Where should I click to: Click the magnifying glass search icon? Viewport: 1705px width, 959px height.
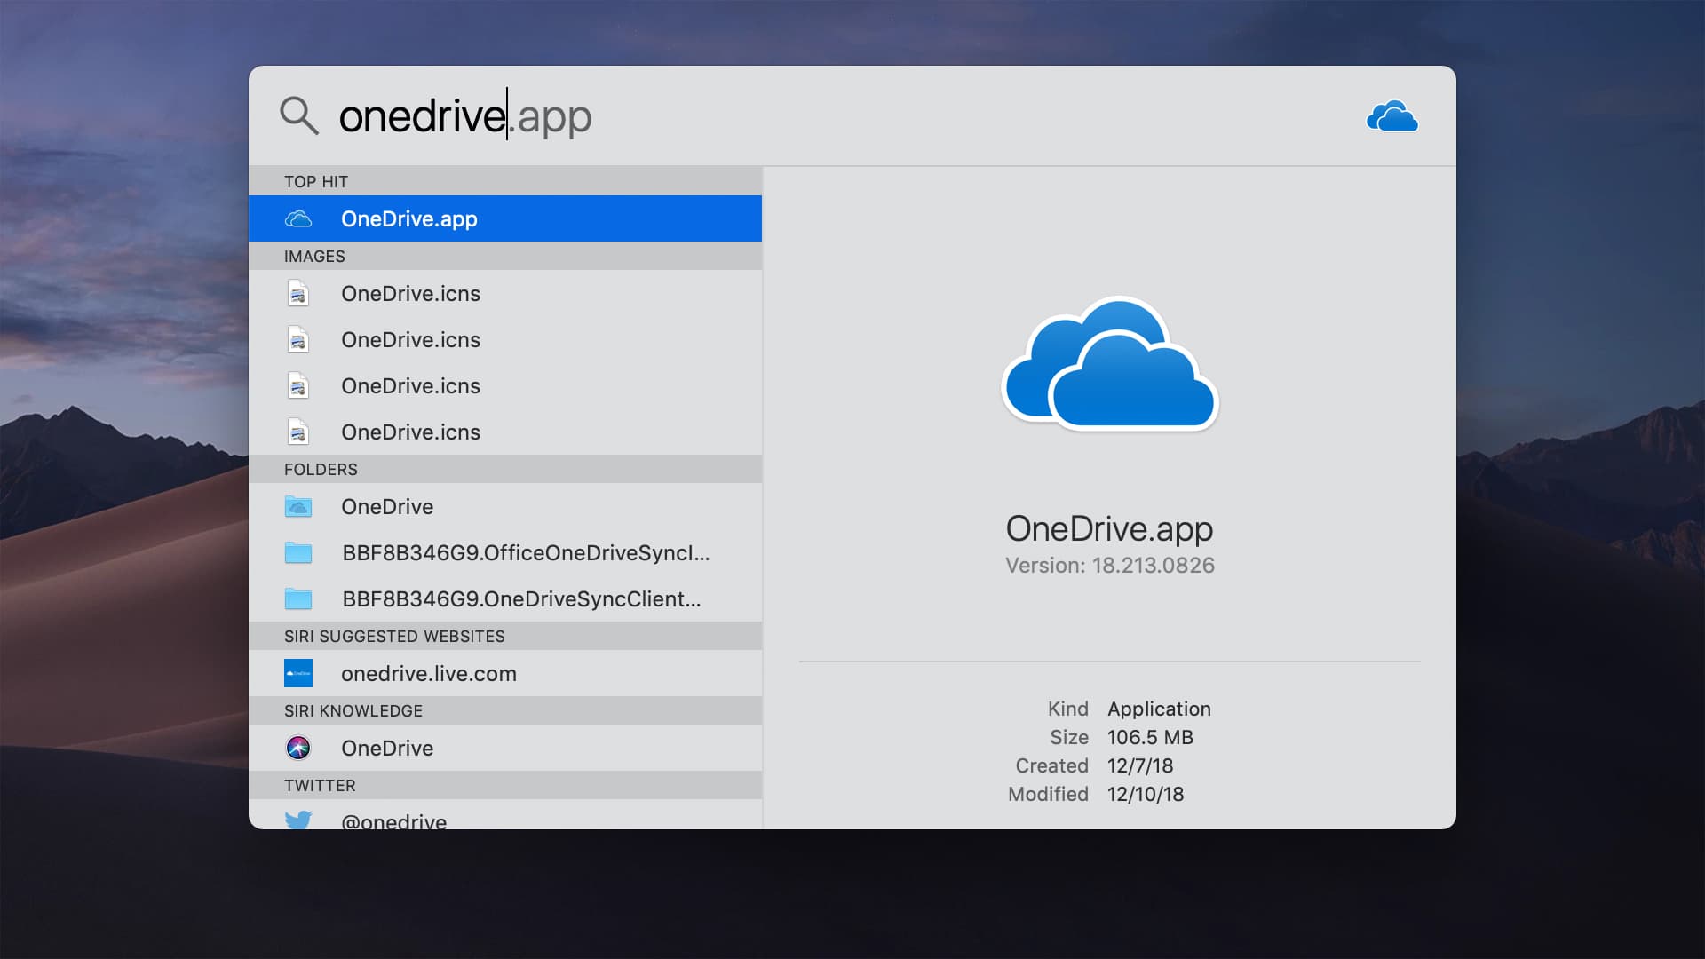point(298,116)
